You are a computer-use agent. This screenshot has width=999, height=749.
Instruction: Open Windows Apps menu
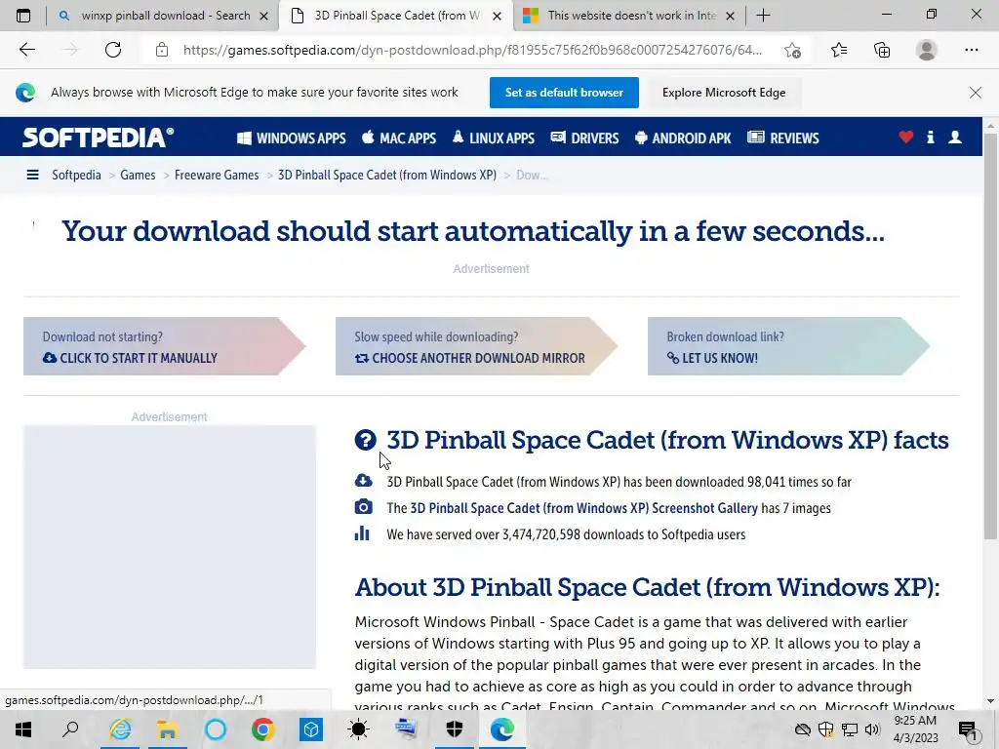pos(291,138)
